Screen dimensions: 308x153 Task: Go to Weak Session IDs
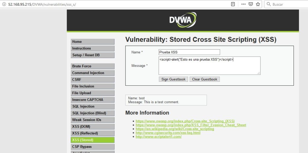point(93,120)
